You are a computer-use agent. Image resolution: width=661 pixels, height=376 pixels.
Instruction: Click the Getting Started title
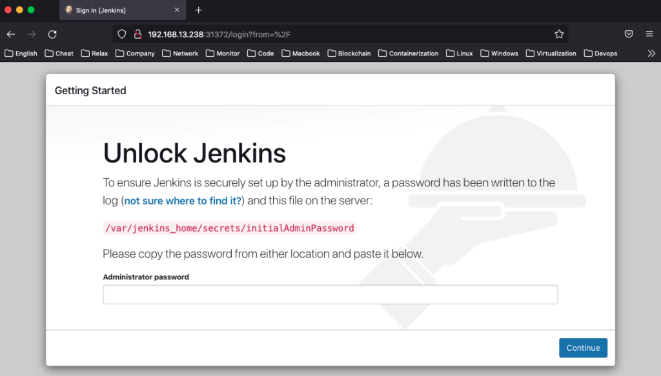click(90, 90)
